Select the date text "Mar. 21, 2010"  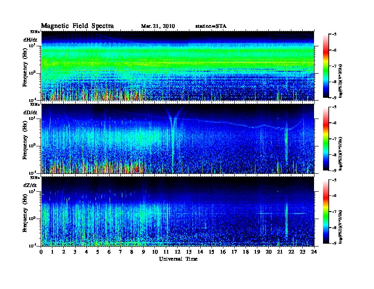pos(158,26)
